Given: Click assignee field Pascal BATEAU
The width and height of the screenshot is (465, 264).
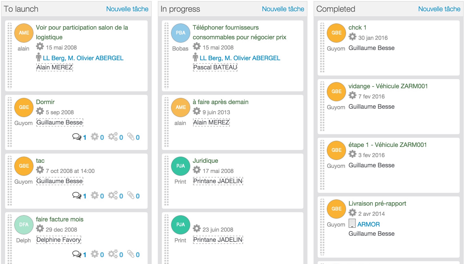Looking at the screenshot, I should tap(215, 67).
